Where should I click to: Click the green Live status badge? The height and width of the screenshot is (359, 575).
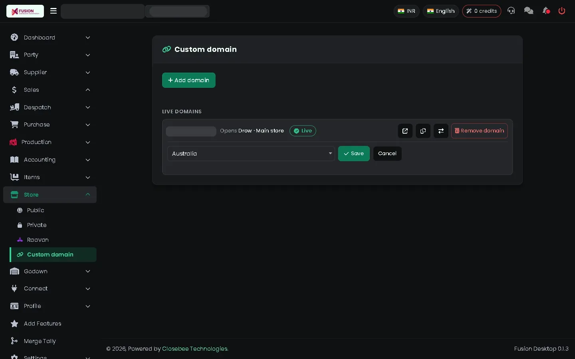pos(303,131)
